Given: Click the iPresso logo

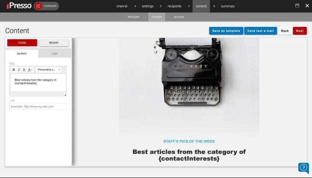Looking at the screenshot, I should [x=19, y=6].
